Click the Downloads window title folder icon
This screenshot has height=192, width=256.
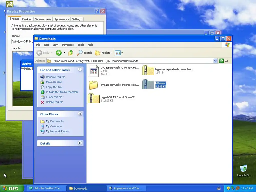pyautogui.click(x=36, y=38)
